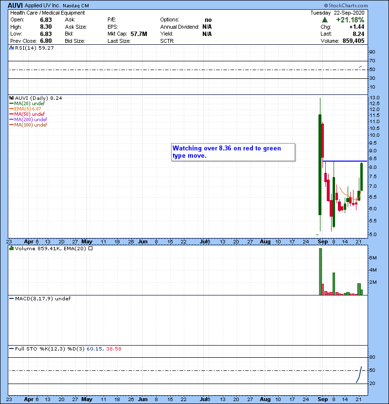The width and height of the screenshot is (389, 404).
Task: Click the candlestick icon beside AUVI (Daily)
Action: pyautogui.click(x=11, y=98)
